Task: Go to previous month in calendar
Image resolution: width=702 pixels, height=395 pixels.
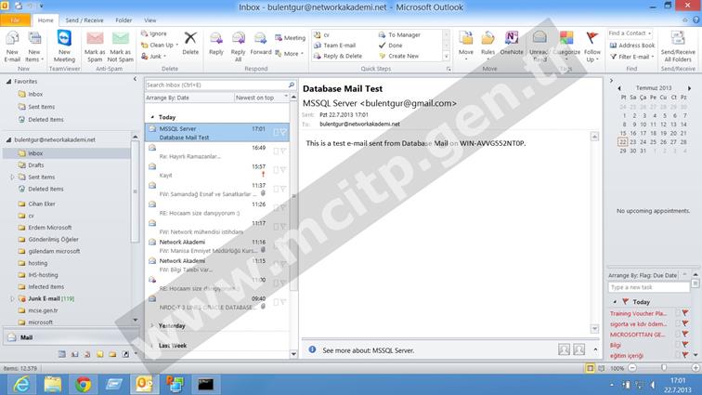Action: coord(619,88)
